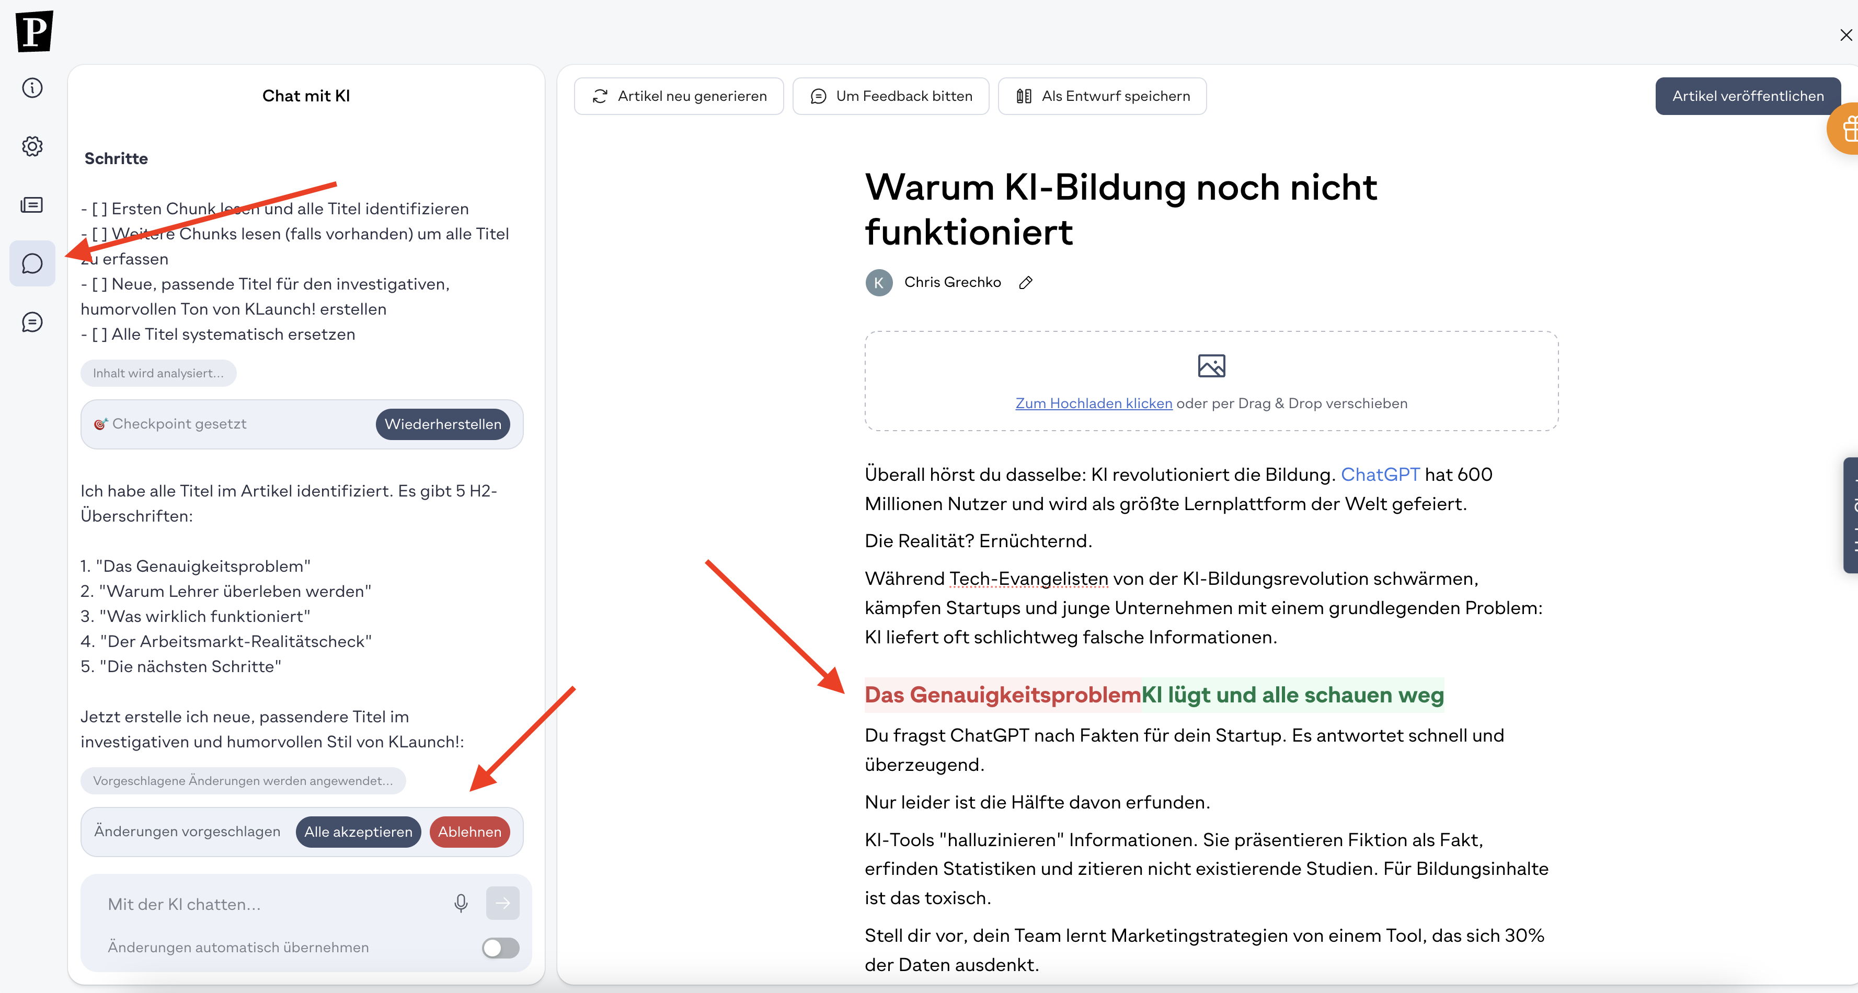This screenshot has height=993, width=1858.
Task: Click the Checkpoint gesetzt label
Action: [x=179, y=424]
